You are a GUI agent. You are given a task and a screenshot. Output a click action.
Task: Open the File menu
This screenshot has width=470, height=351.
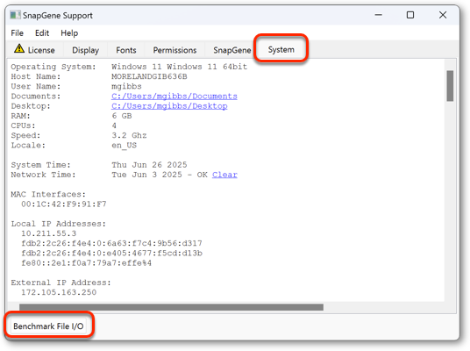pyautogui.click(x=17, y=33)
